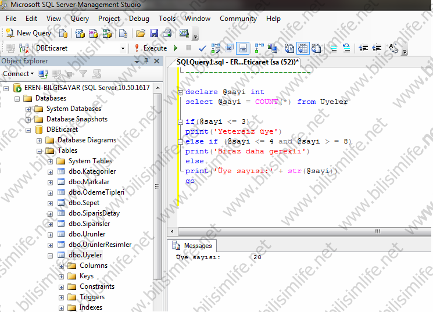Open a New Query window

point(28,33)
